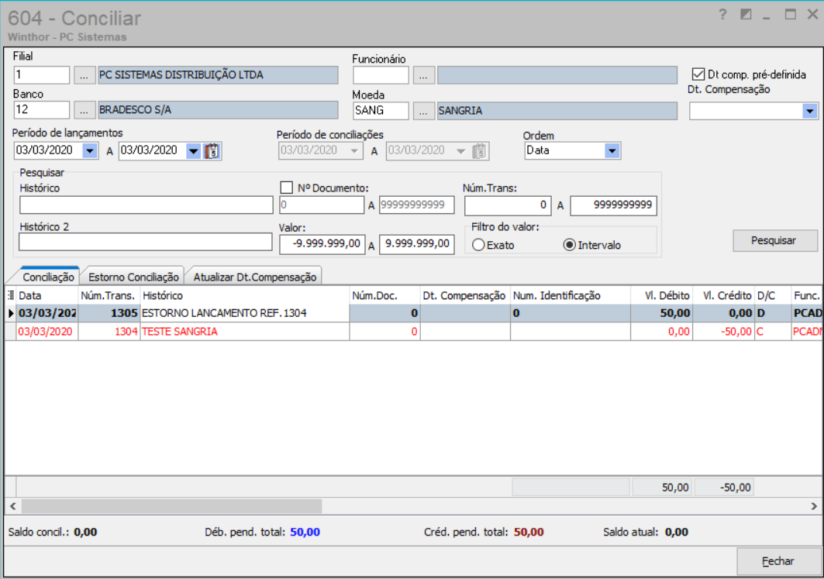The width and height of the screenshot is (824, 579).
Task: Click the window mode icon beside help
Action: (746, 15)
